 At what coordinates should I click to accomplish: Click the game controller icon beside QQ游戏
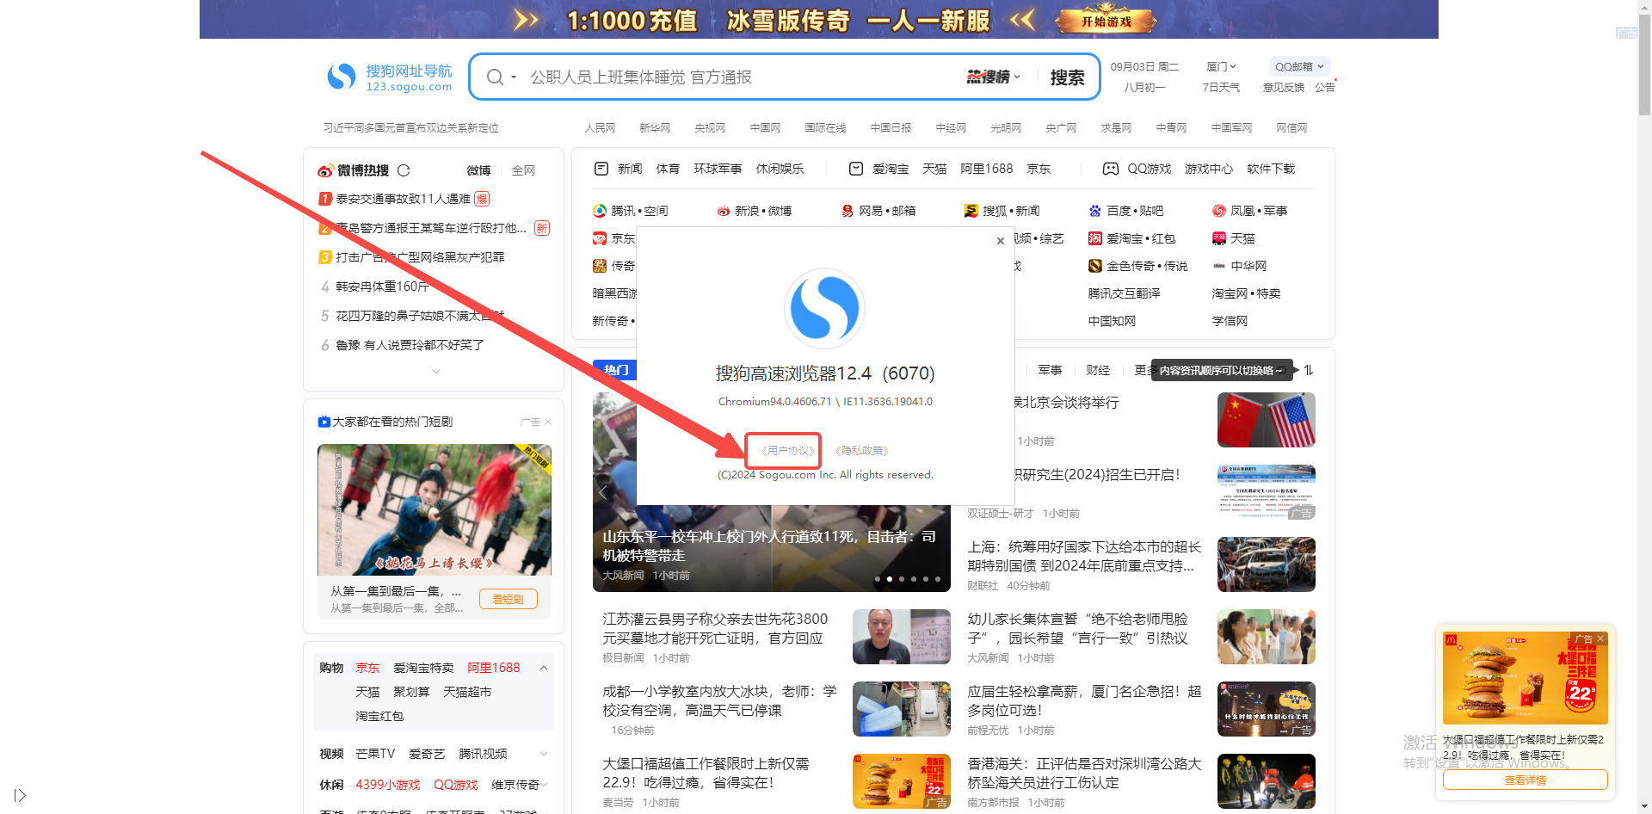[x=1111, y=169]
